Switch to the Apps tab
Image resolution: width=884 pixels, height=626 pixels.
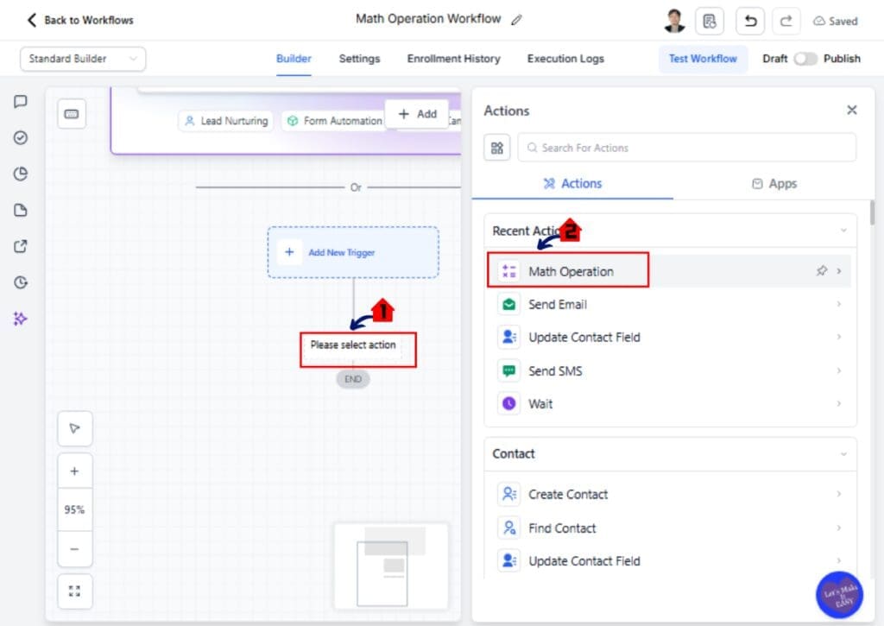[774, 183]
